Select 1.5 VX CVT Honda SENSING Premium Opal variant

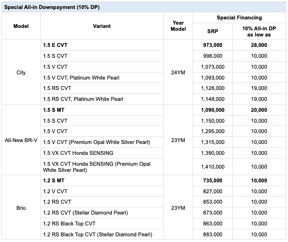click(x=94, y=166)
